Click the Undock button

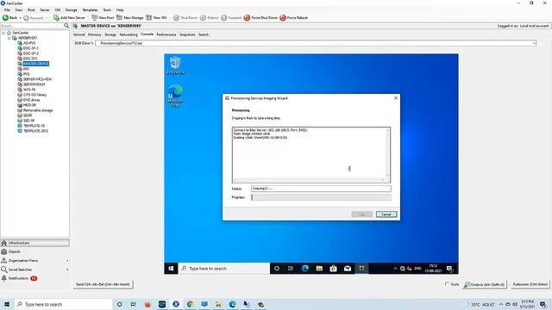pyautogui.click(x=485, y=284)
